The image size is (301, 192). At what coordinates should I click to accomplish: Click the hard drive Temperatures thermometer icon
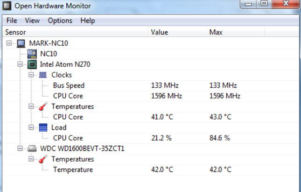[x=43, y=159]
